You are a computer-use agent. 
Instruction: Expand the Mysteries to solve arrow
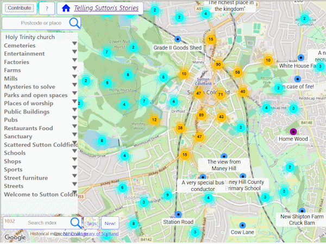(74, 85)
